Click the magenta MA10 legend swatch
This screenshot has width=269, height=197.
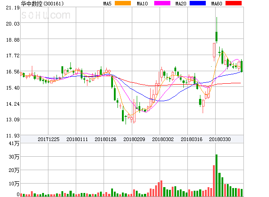(162, 3)
